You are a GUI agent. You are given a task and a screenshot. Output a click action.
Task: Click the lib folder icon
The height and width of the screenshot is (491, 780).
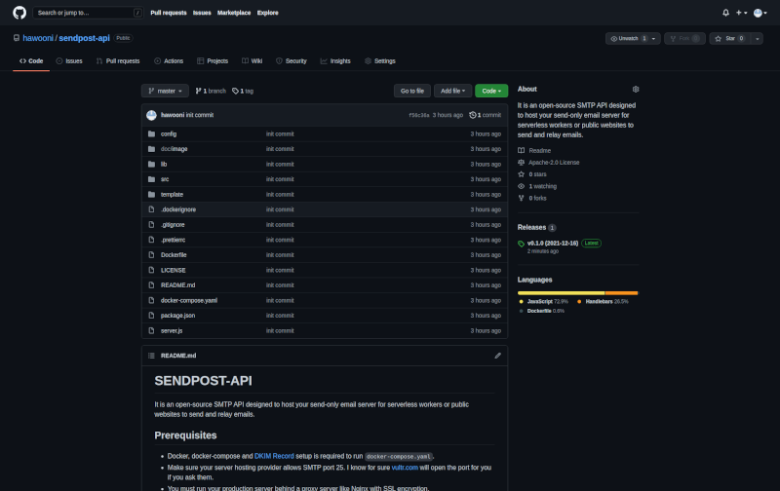click(x=151, y=165)
